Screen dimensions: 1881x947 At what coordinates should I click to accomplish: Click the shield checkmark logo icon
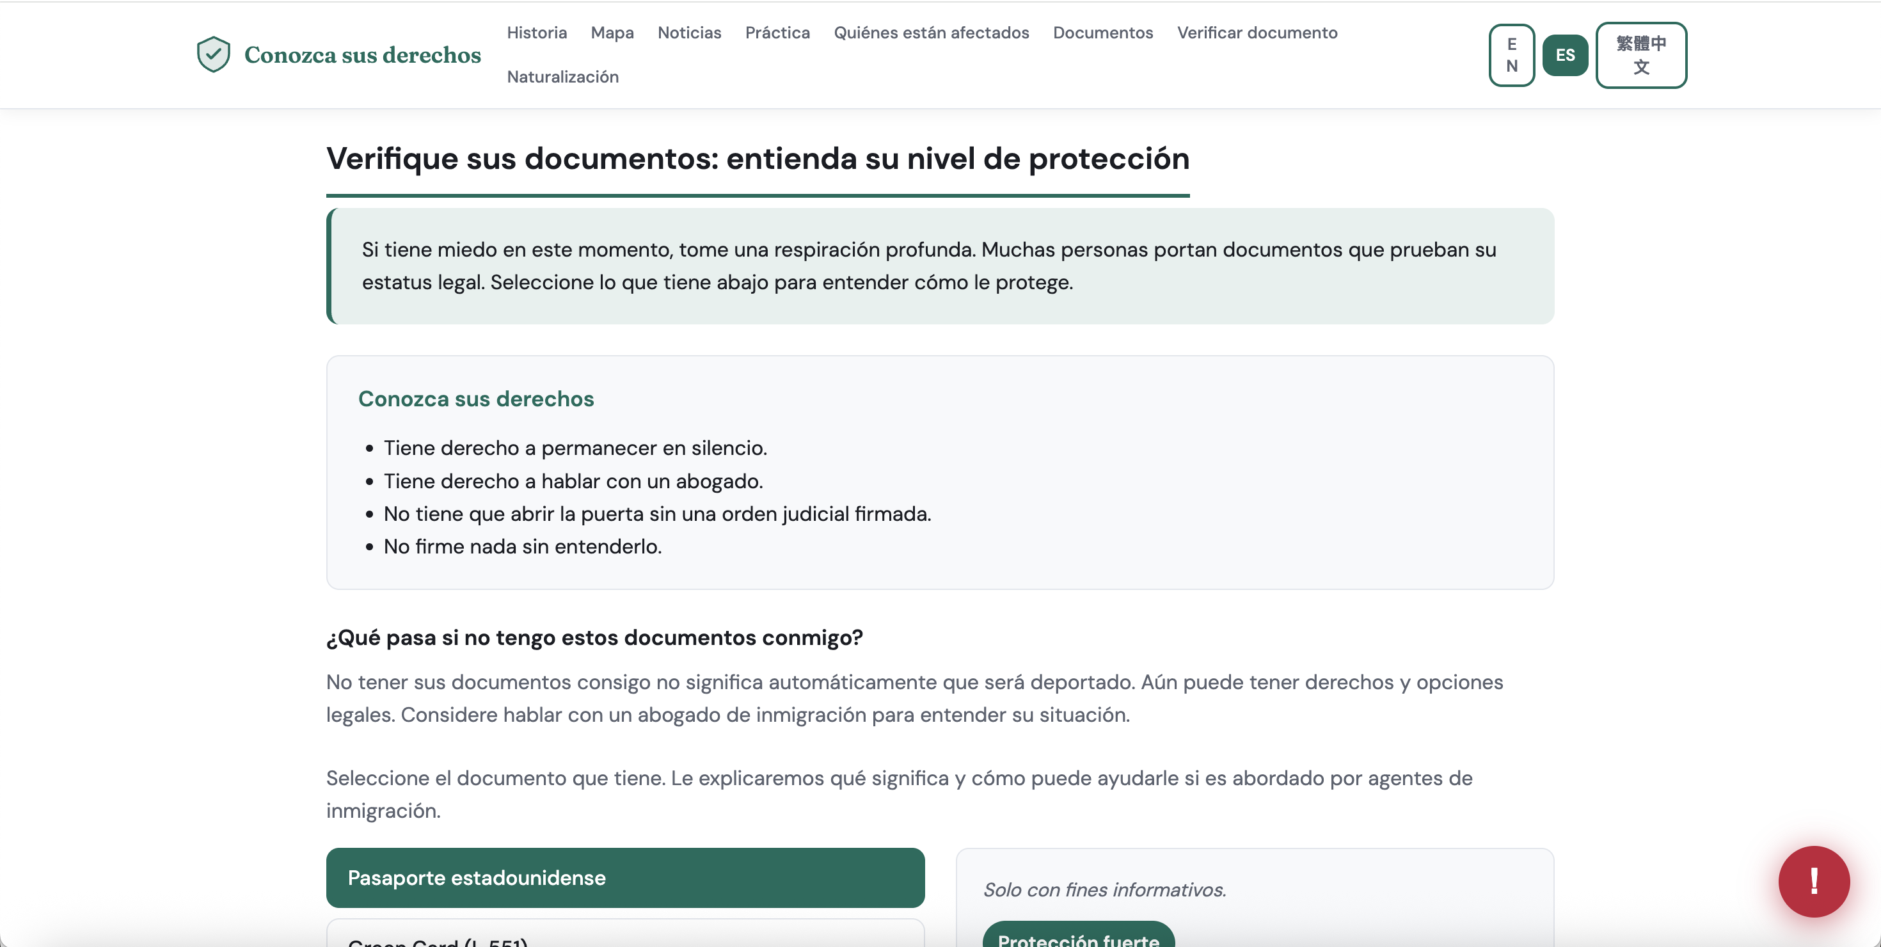tap(213, 55)
